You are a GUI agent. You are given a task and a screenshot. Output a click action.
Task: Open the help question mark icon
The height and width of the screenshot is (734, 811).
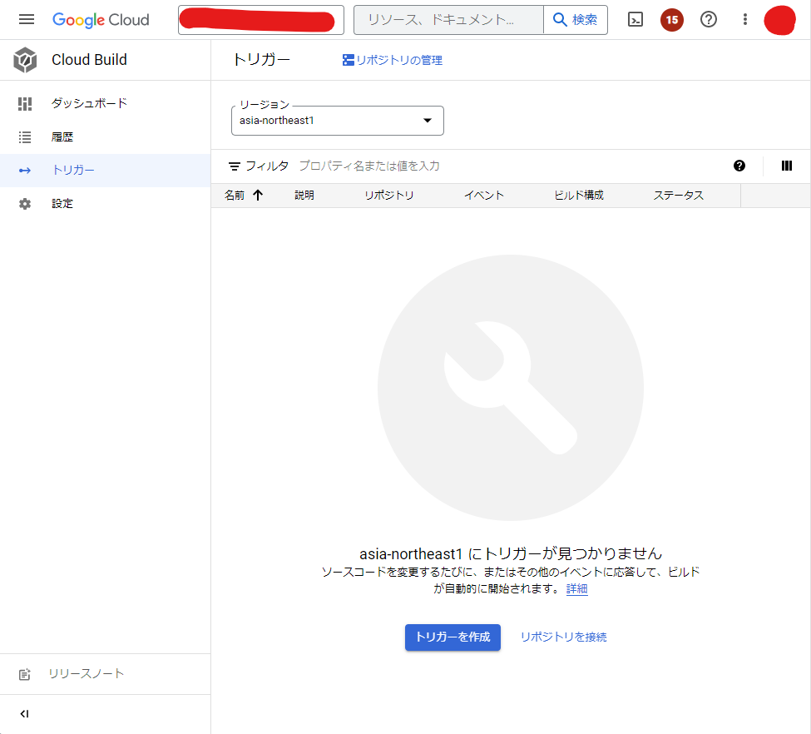click(708, 20)
